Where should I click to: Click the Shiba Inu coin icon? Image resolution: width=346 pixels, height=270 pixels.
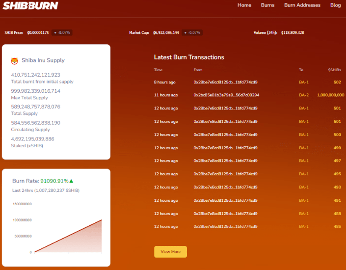click(x=14, y=61)
